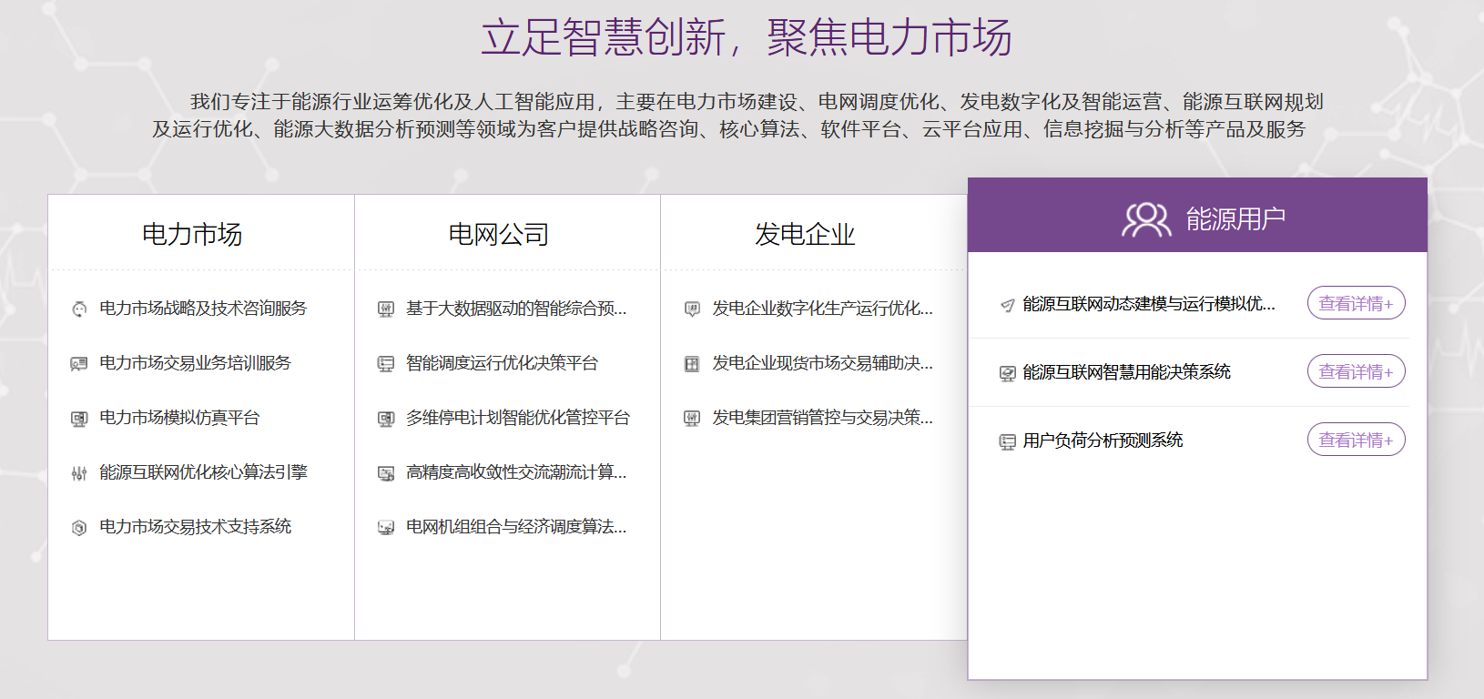Click icon beside 多维停电计划智能优化管控平台
Image resolution: width=1484 pixels, height=699 pixels.
(386, 419)
